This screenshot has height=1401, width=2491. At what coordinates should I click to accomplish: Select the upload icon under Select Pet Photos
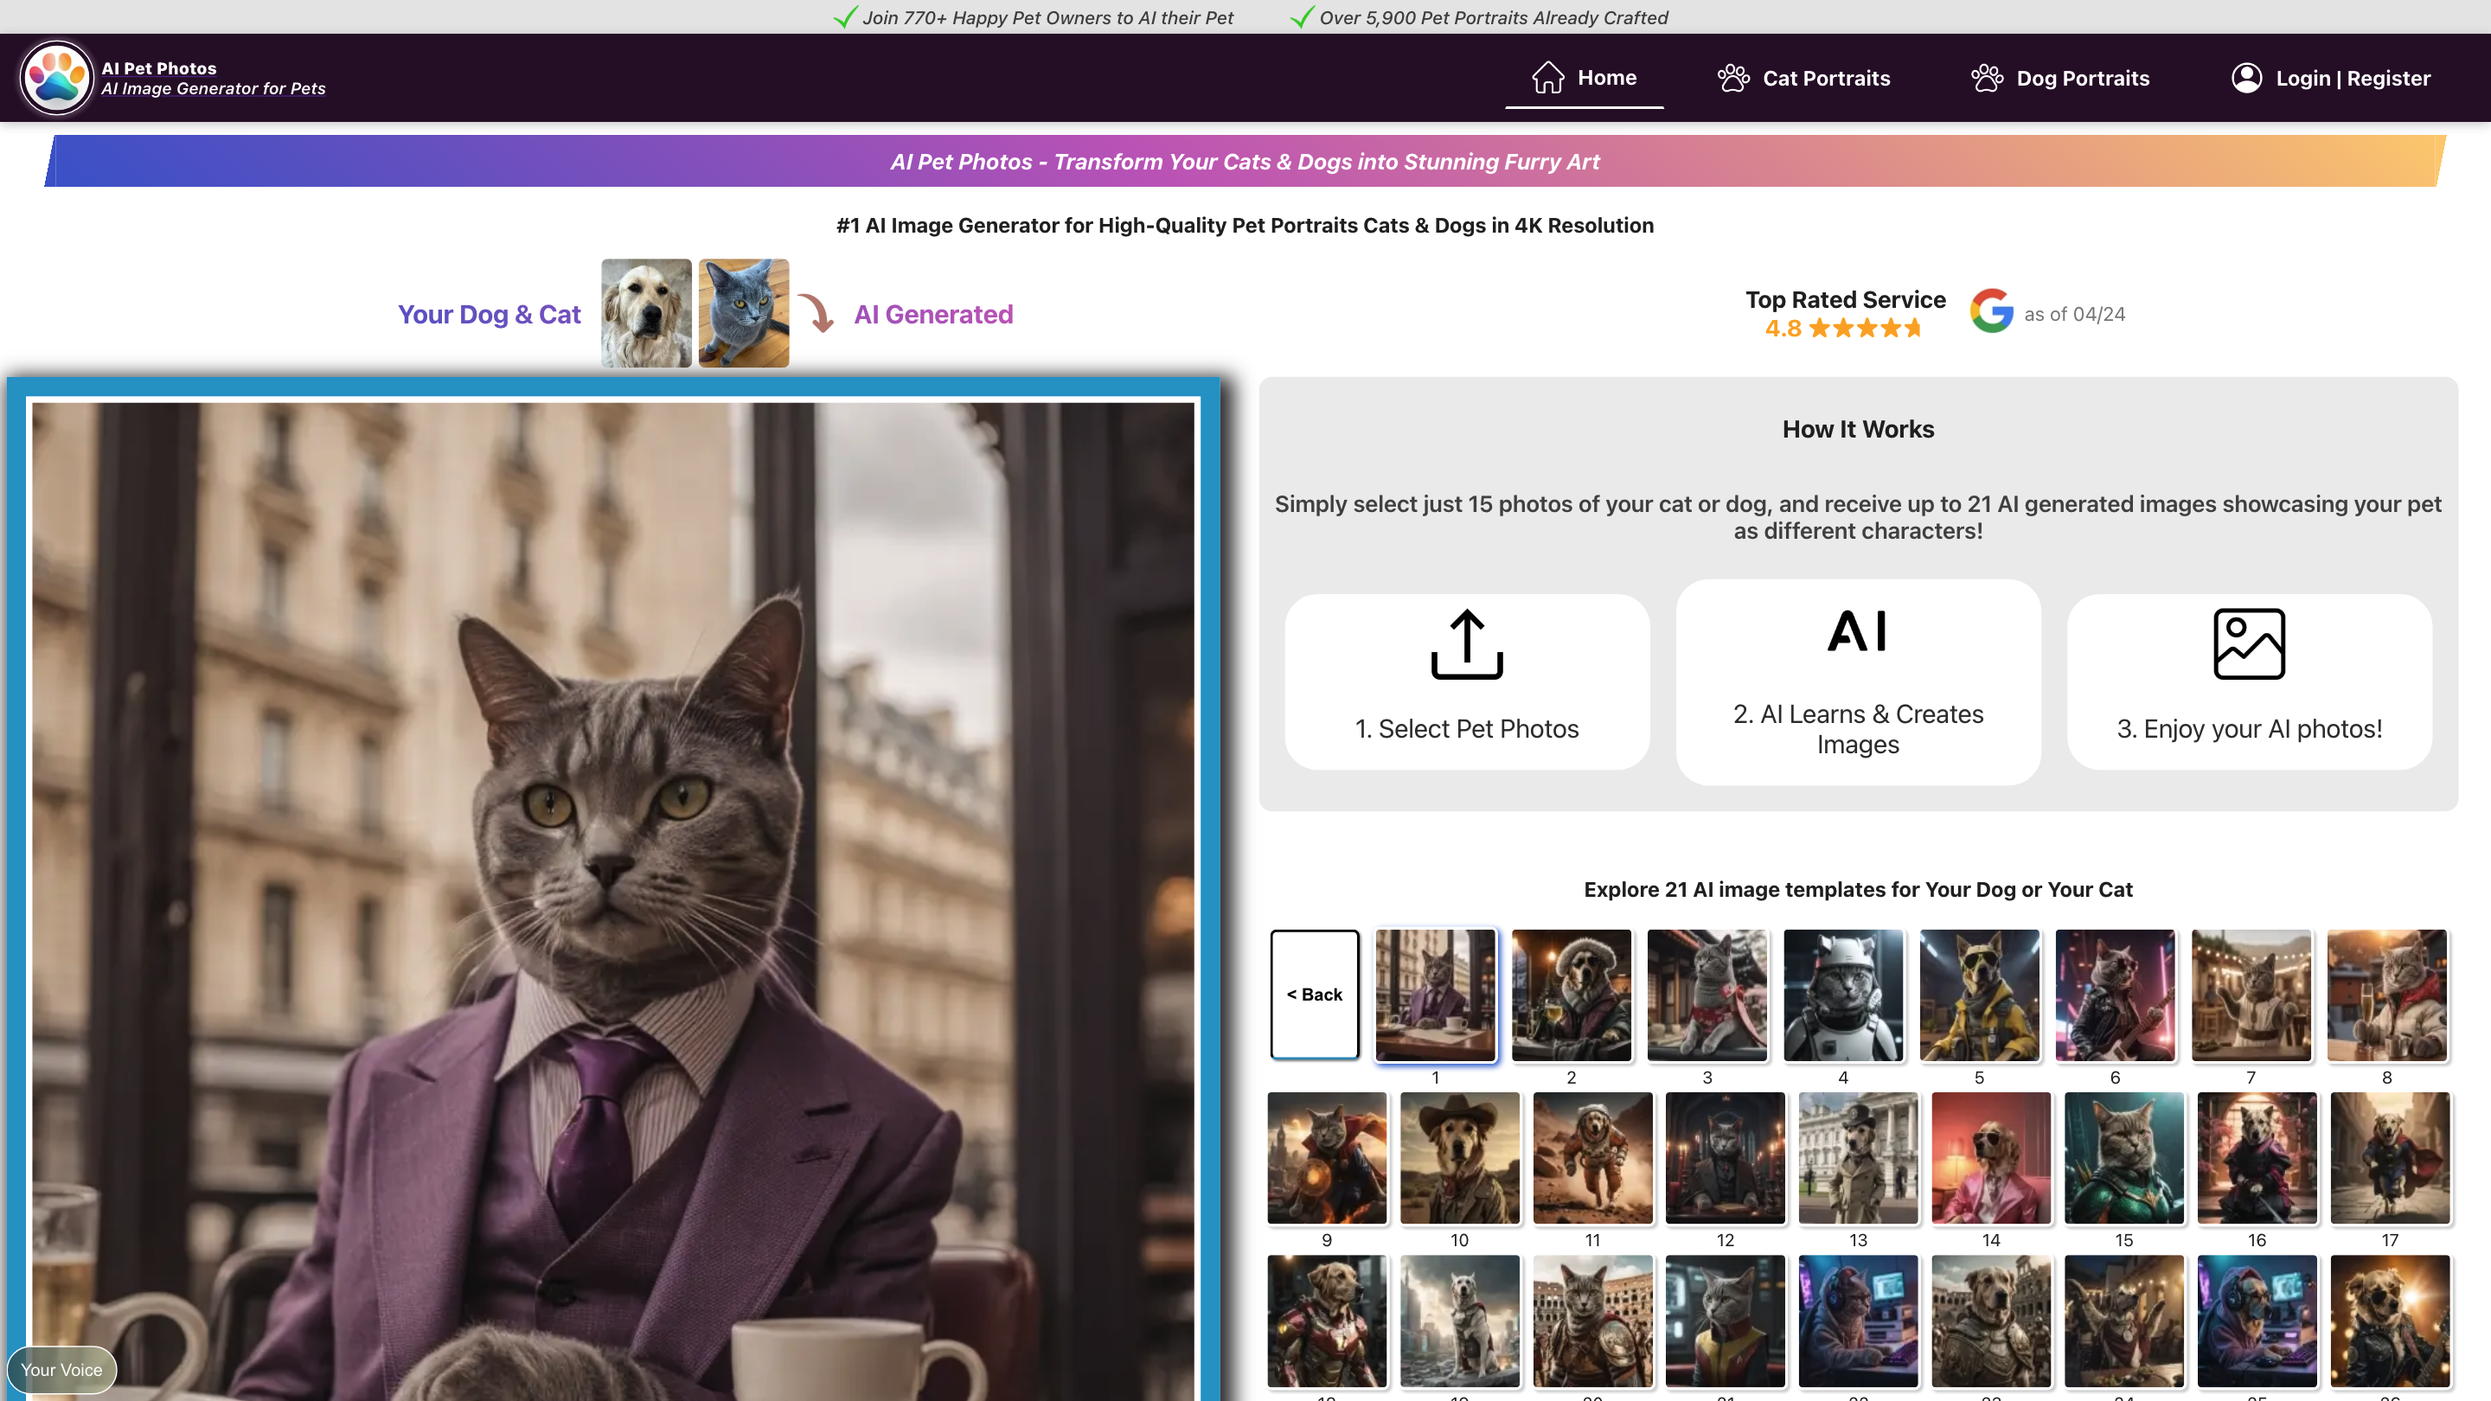pos(1466,644)
